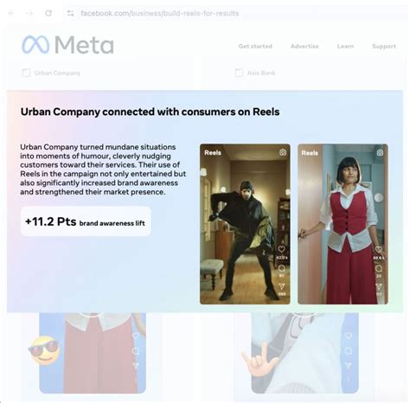Select the Urban Company case study
This screenshot has width=410, height=403.
pos(51,73)
